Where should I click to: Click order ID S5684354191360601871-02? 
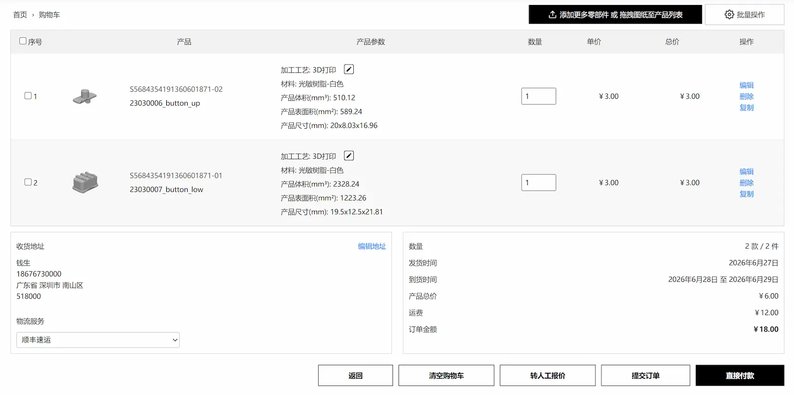pyautogui.click(x=176, y=89)
